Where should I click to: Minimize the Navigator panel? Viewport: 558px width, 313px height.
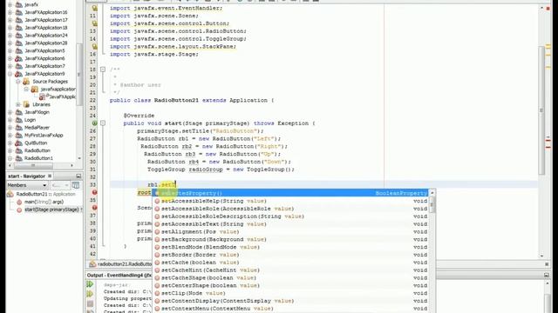coord(78,176)
